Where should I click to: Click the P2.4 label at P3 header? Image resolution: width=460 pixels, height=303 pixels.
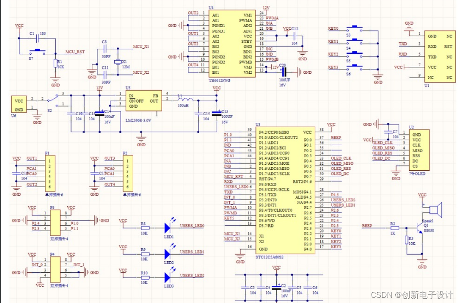35,223
